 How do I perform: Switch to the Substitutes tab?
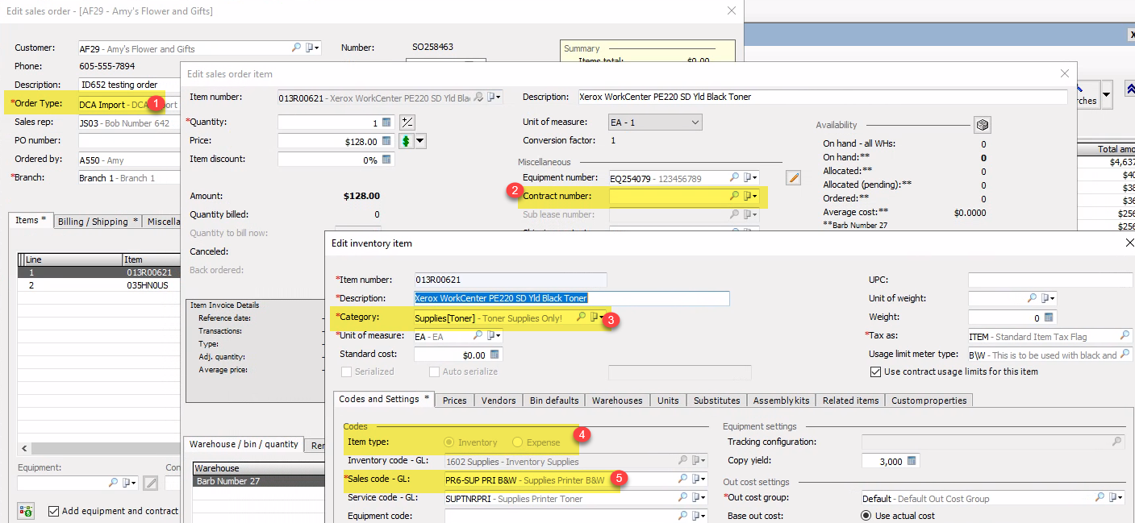click(716, 400)
